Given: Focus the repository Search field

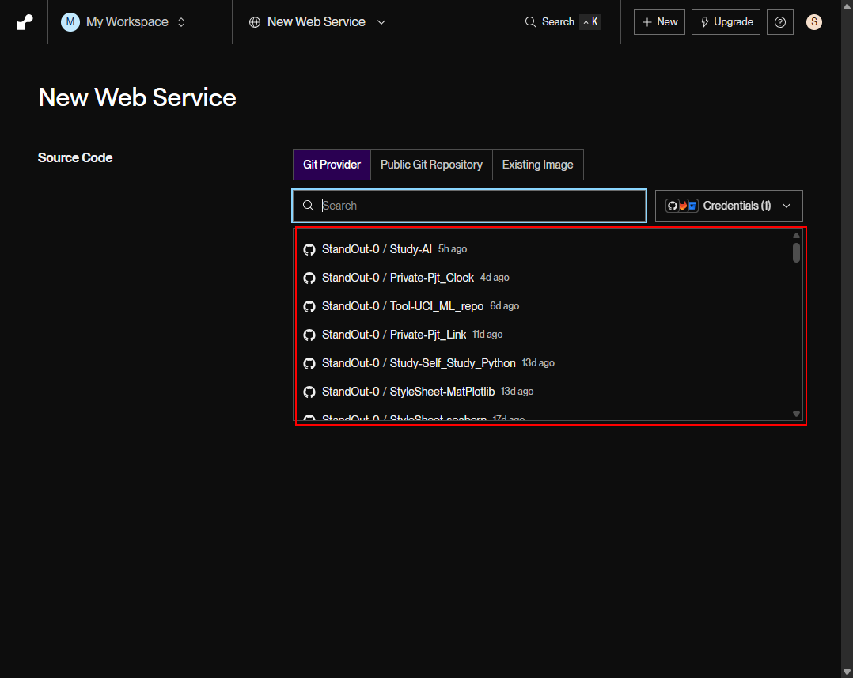Looking at the screenshot, I should [469, 206].
